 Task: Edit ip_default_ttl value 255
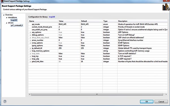(x=69, y=48)
